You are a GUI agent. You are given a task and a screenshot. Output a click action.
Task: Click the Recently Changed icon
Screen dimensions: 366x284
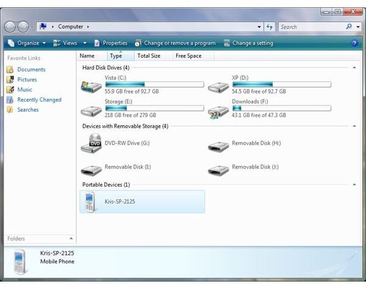pyautogui.click(x=10, y=99)
